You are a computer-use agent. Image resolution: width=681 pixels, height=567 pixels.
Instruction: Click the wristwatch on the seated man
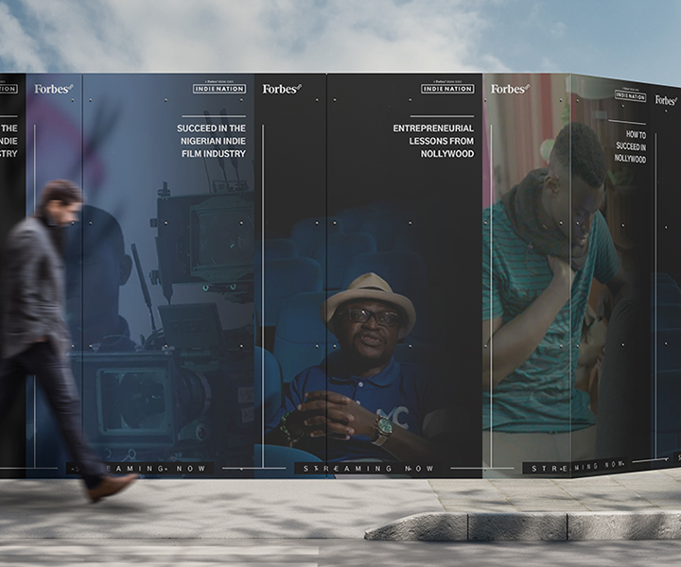click(381, 426)
